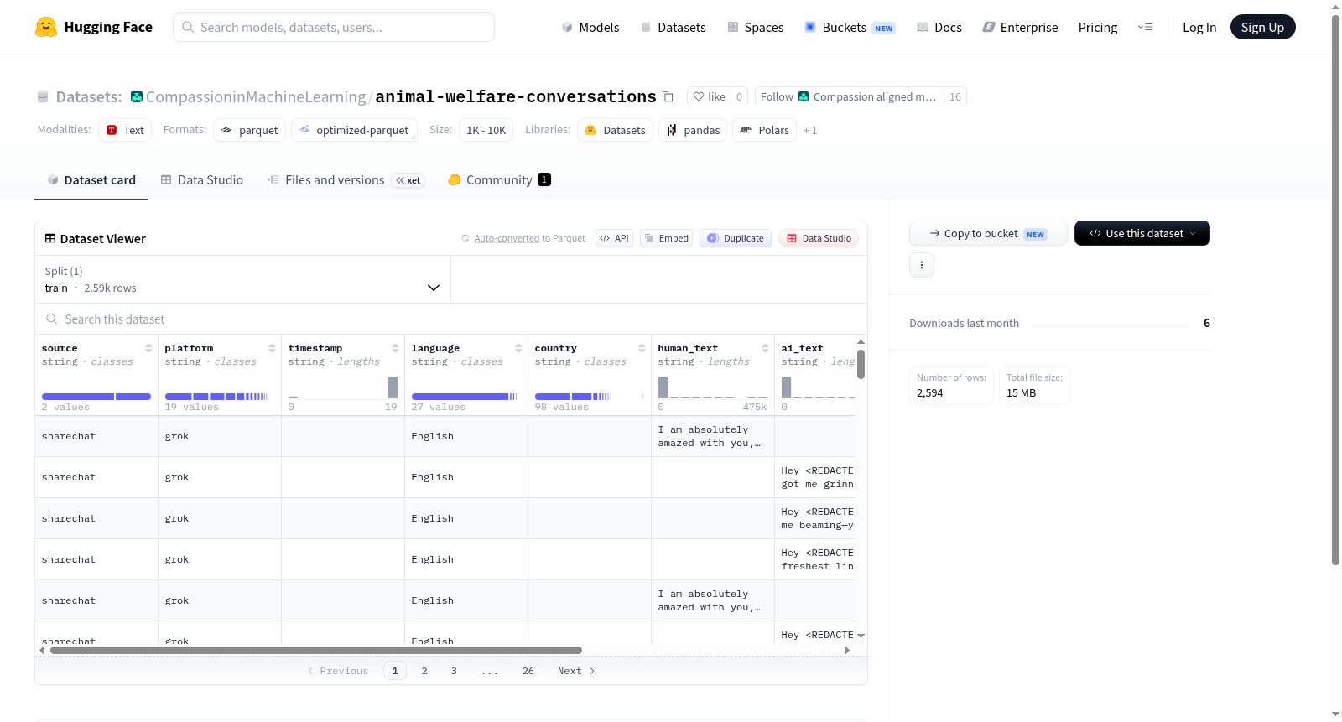Select the Datasets library tag

(x=615, y=130)
